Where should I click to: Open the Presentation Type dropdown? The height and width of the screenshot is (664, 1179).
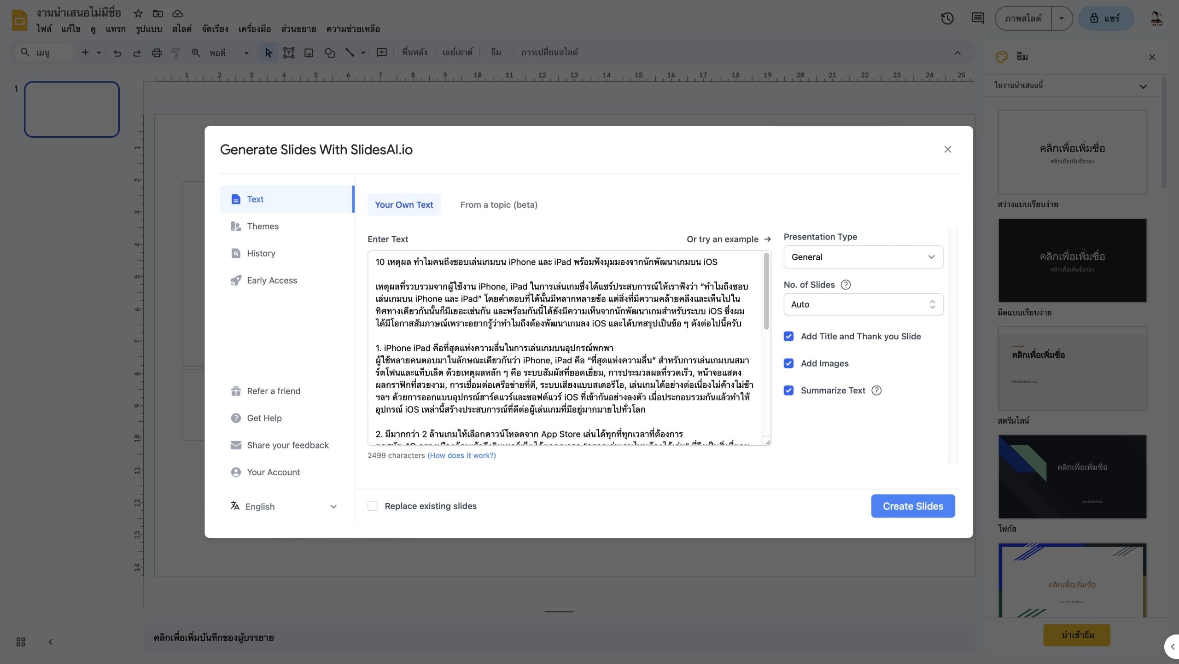click(862, 257)
